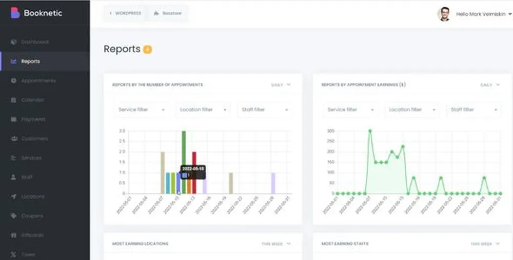Open Mark Velmiskin user profile menu

[475, 14]
